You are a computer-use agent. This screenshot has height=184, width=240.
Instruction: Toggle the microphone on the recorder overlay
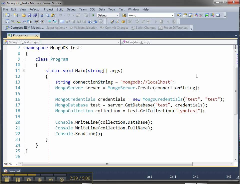tap(40, 180)
